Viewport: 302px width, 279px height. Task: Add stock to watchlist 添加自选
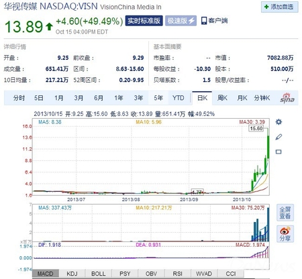[280, 7]
